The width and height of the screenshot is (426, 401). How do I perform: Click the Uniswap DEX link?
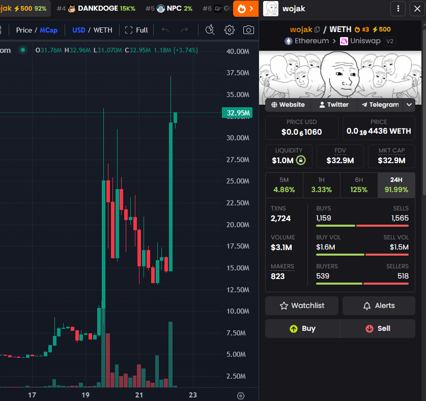(x=360, y=41)
